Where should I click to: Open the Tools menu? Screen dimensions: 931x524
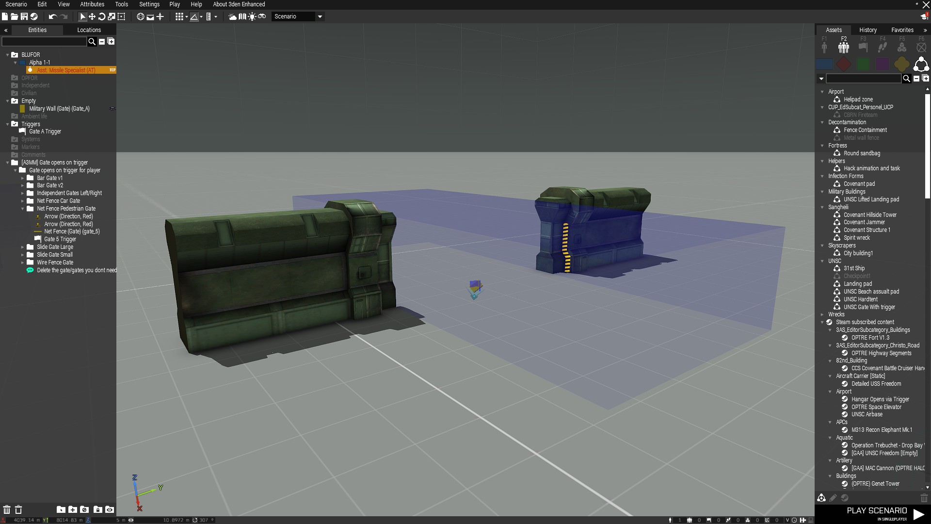tap(122, 4)
